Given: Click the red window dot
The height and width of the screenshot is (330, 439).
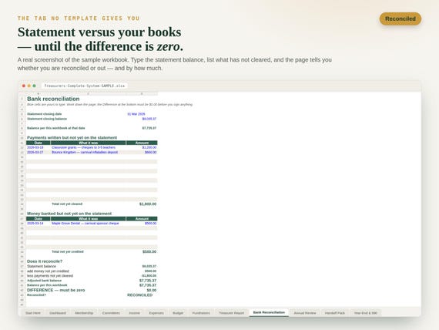Looking at the screenshot, I should pos(24,86).
